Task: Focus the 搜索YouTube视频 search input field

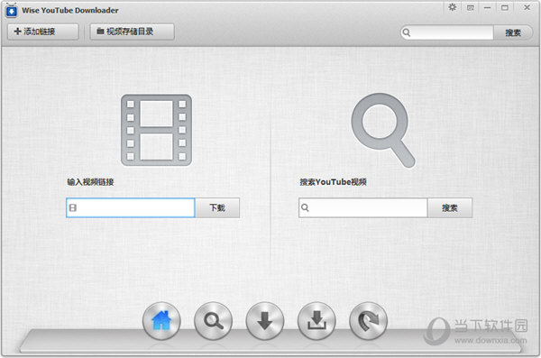Action: pyautogui.click(x=363, y=207)
